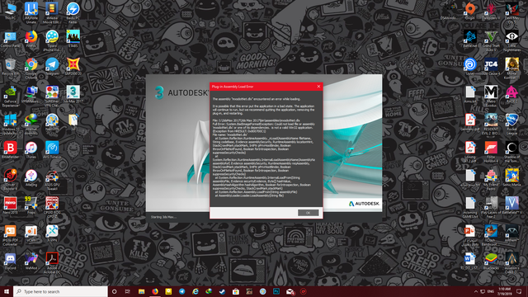
Task: Click OK in the Plug-in Assembly Load Error dialog
Action: (x=308, y=213)
